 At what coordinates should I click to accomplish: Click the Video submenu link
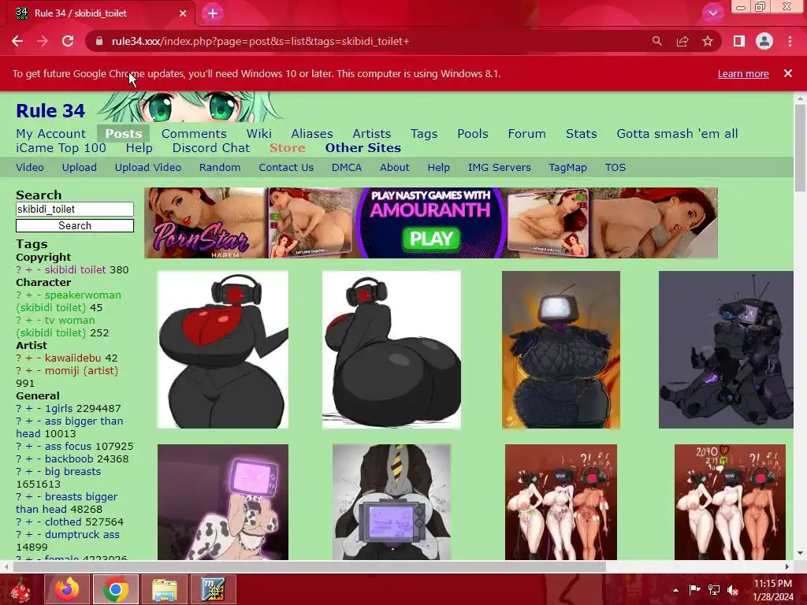click(30, 167)
